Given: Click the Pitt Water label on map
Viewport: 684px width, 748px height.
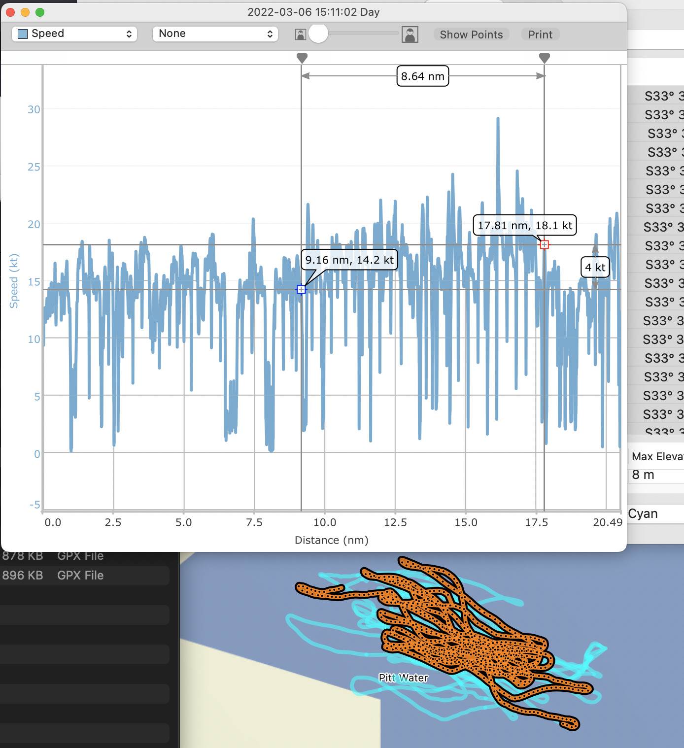Looking at the screenshot, I should (403, 678).
